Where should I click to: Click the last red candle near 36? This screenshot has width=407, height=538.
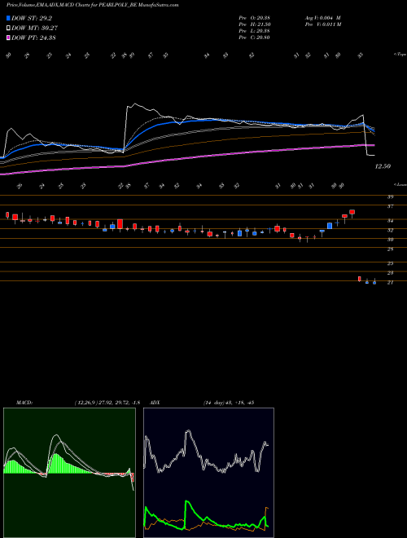click(352, 212)
